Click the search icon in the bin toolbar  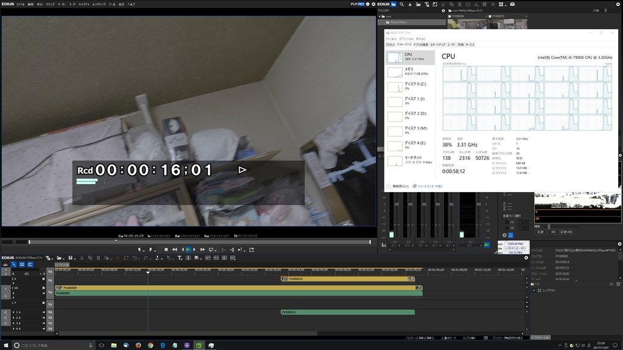coord(402,4)
